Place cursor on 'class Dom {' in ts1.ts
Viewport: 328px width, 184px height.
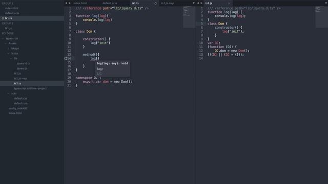coord(86,32)
